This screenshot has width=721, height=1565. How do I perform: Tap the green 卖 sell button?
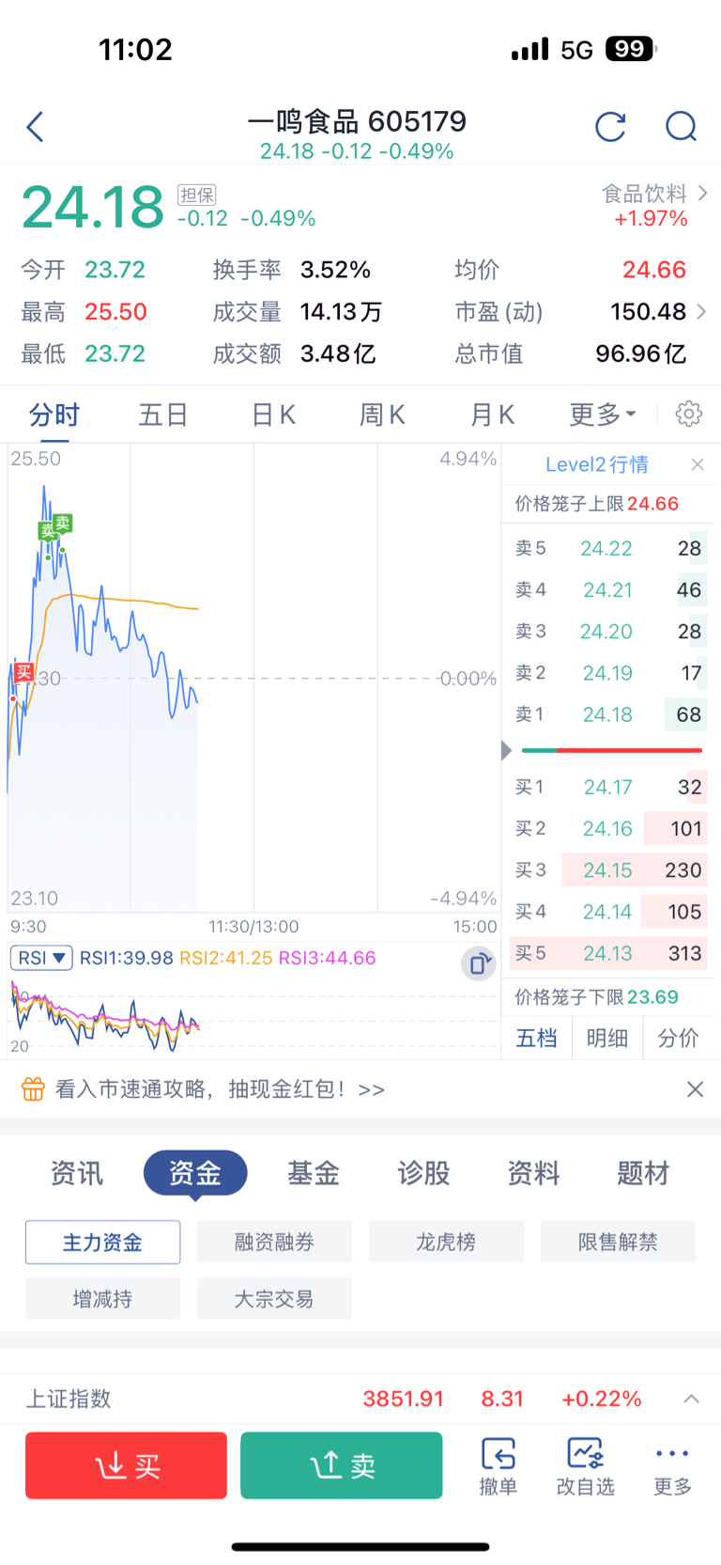pos(342,1465)
